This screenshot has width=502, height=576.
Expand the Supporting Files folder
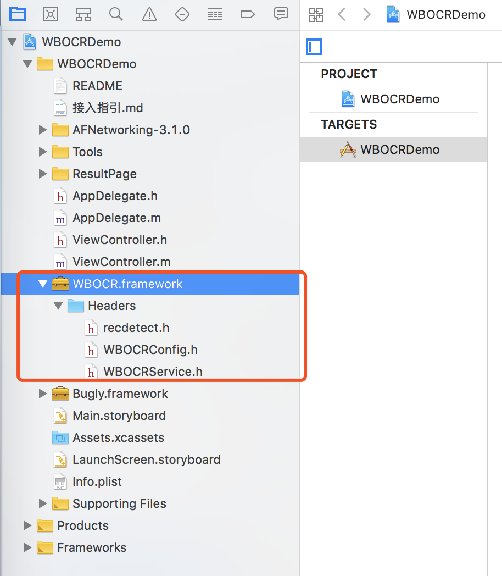point(43,503)
